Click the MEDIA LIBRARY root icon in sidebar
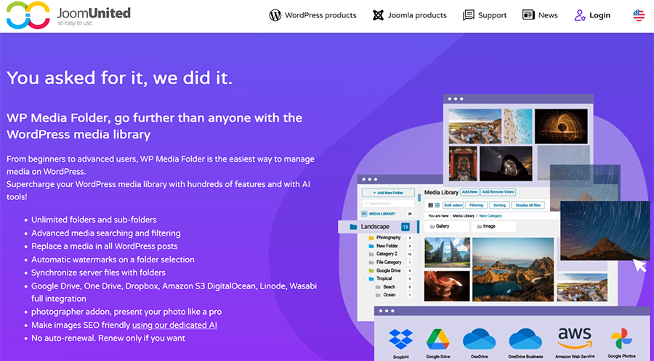The width and height of the screenshot is (654, 361). (x=364, y=214)
